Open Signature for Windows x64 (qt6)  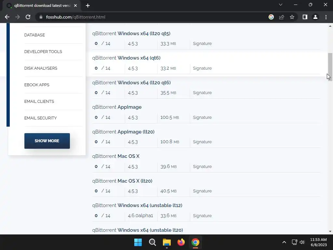[202, 68]
